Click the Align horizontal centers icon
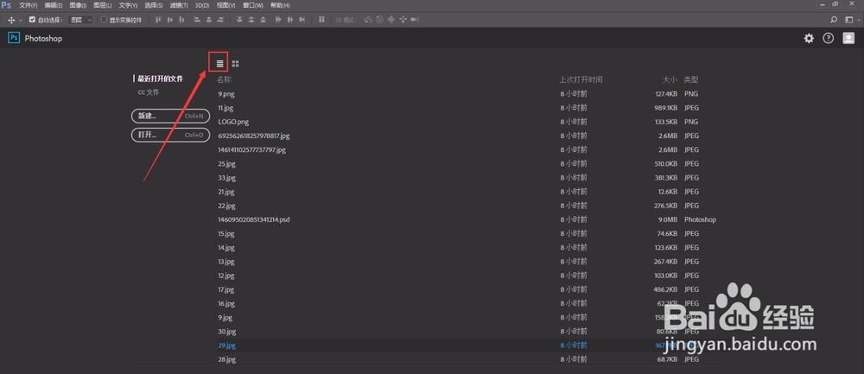The width and height of the screenshot is (864, 374). [209, 20]
